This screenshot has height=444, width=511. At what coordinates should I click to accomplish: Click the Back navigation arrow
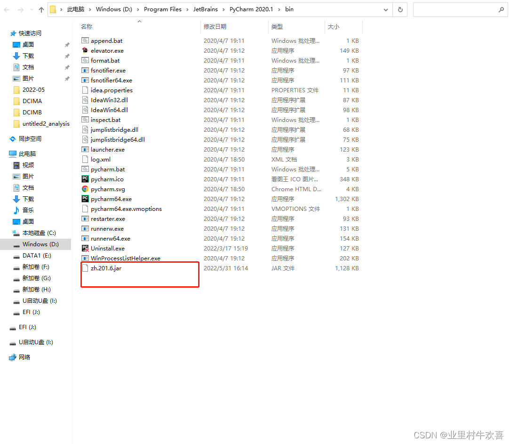7,10
